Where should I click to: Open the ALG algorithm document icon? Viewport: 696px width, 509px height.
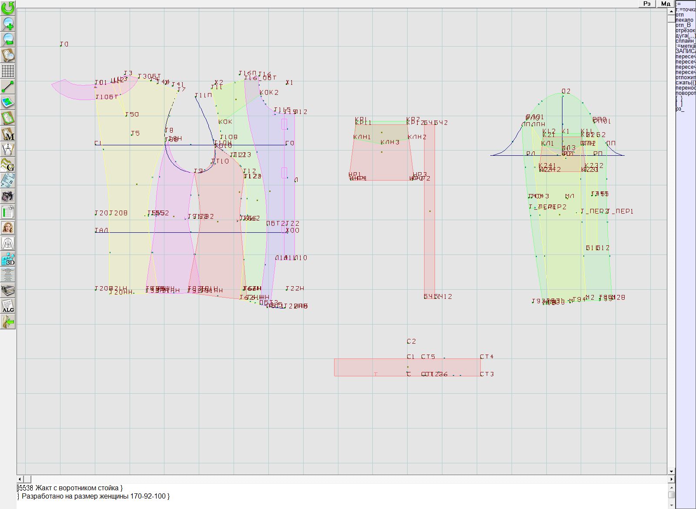8,306
